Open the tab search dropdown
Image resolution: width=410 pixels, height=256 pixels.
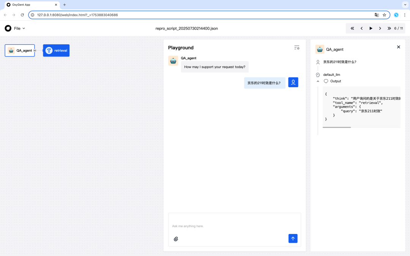click(405, 5)
